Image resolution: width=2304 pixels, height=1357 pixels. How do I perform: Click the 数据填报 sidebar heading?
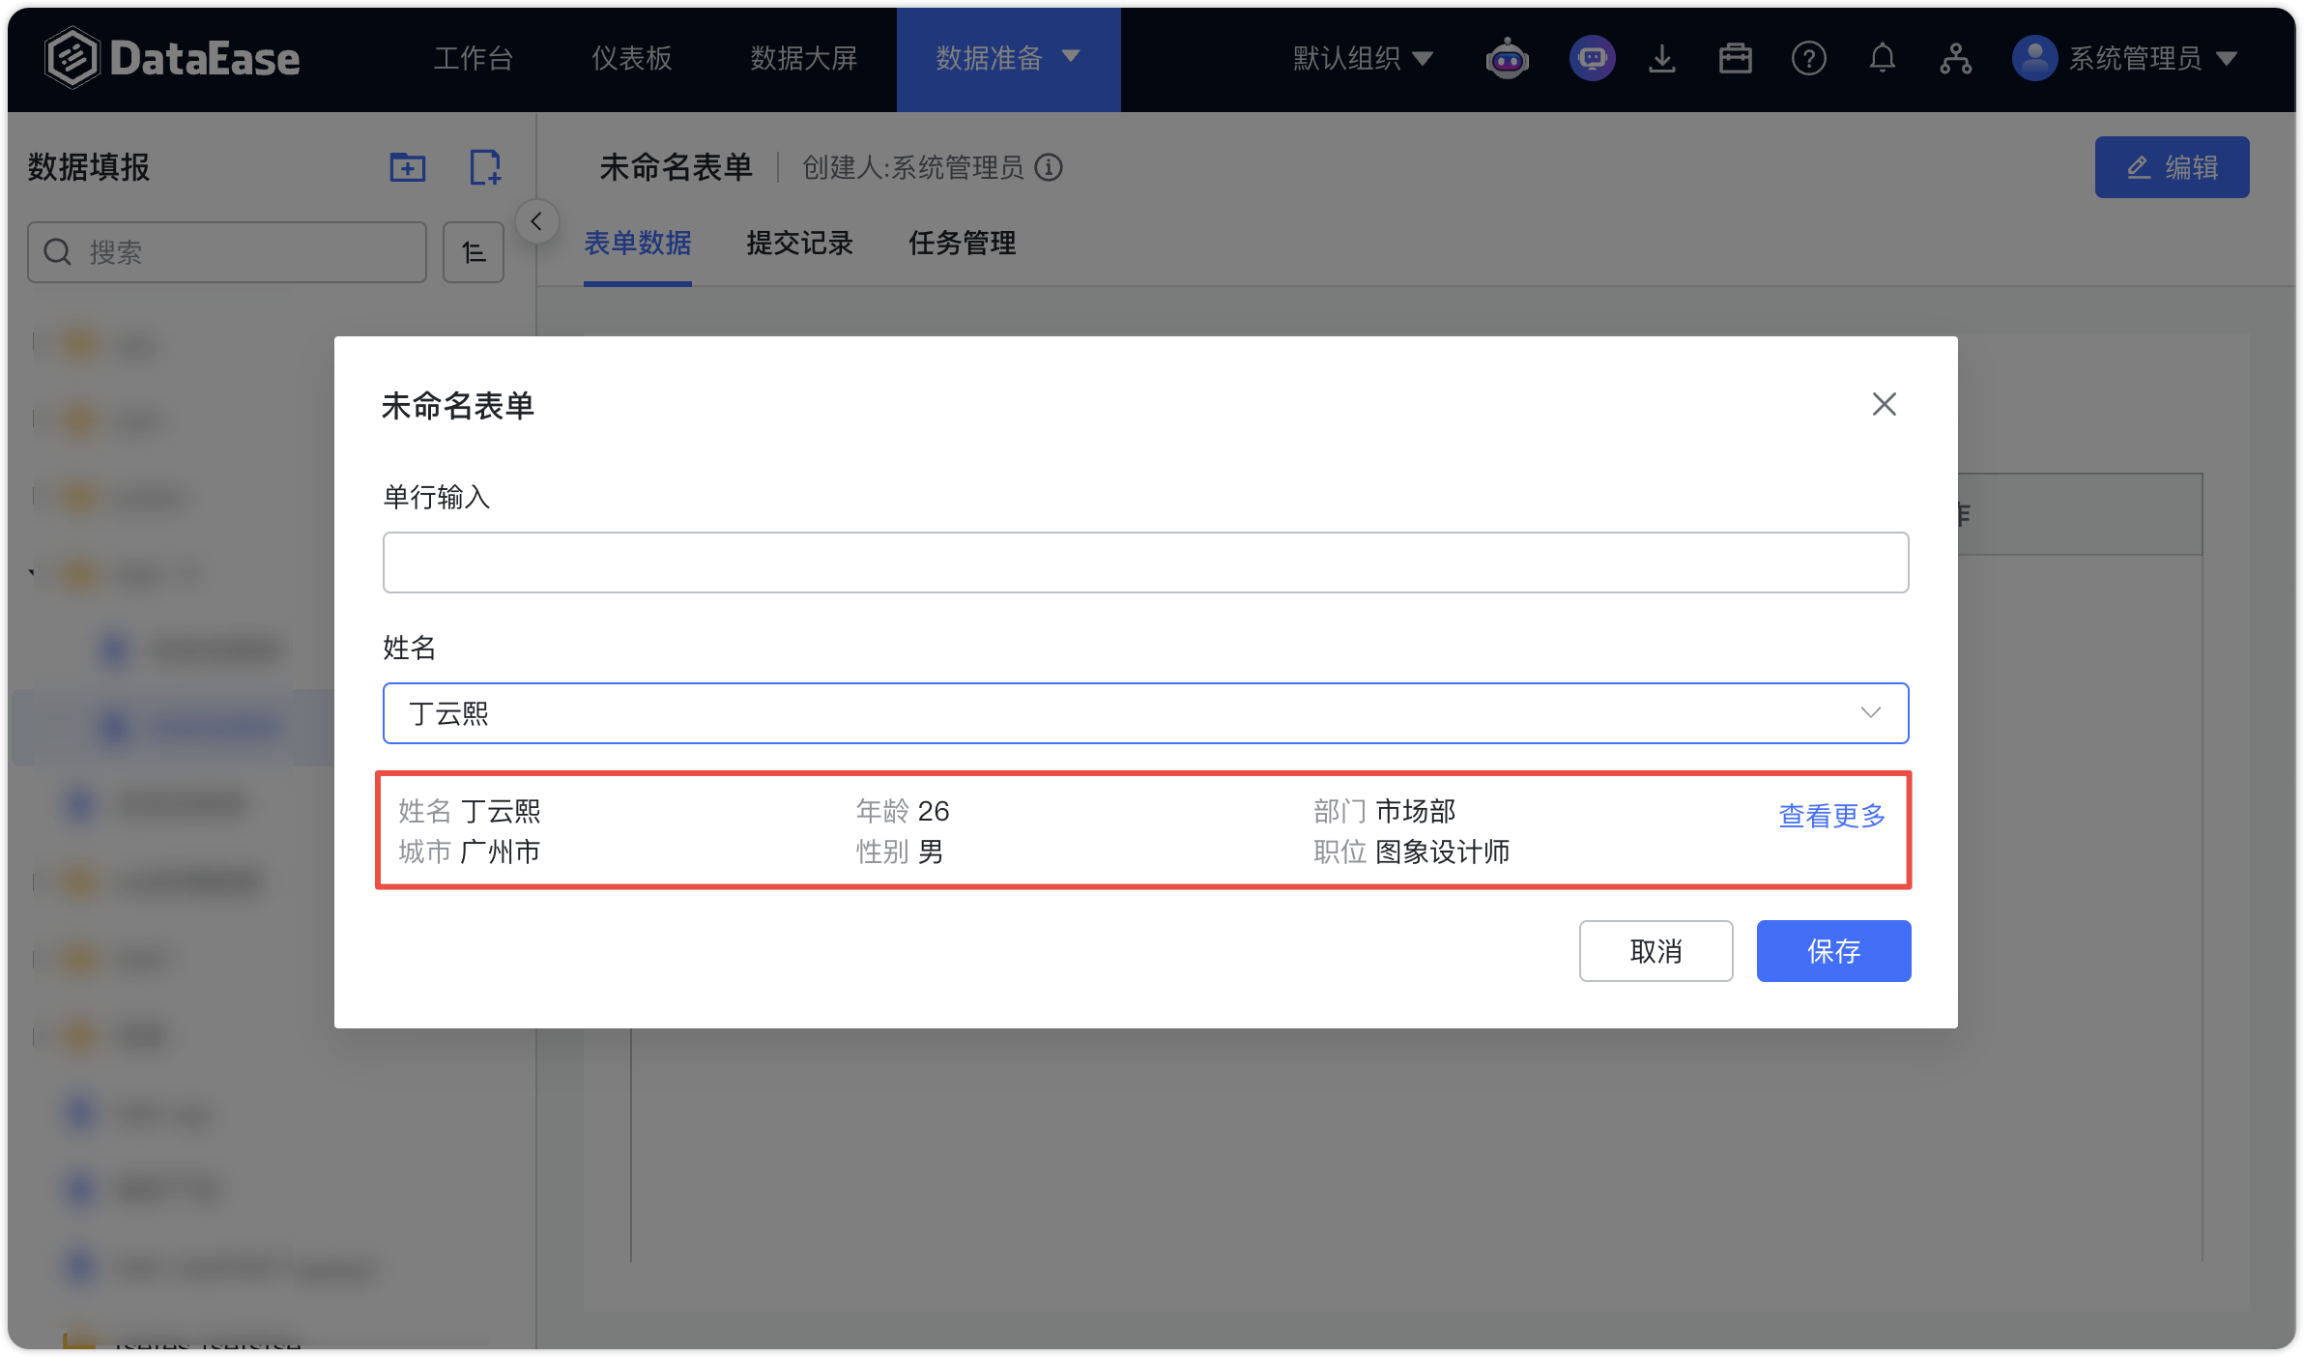[x=89, y=167]
